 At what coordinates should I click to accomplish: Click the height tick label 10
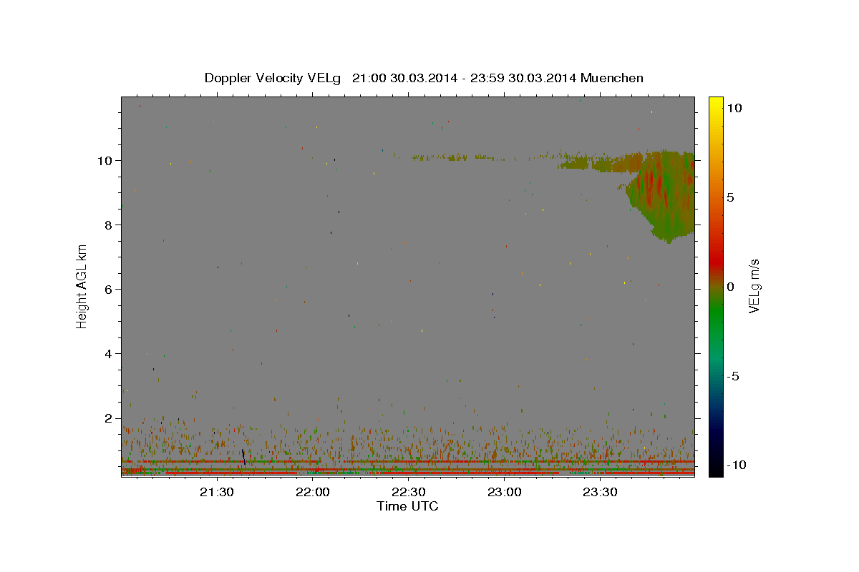coord(106,160)
